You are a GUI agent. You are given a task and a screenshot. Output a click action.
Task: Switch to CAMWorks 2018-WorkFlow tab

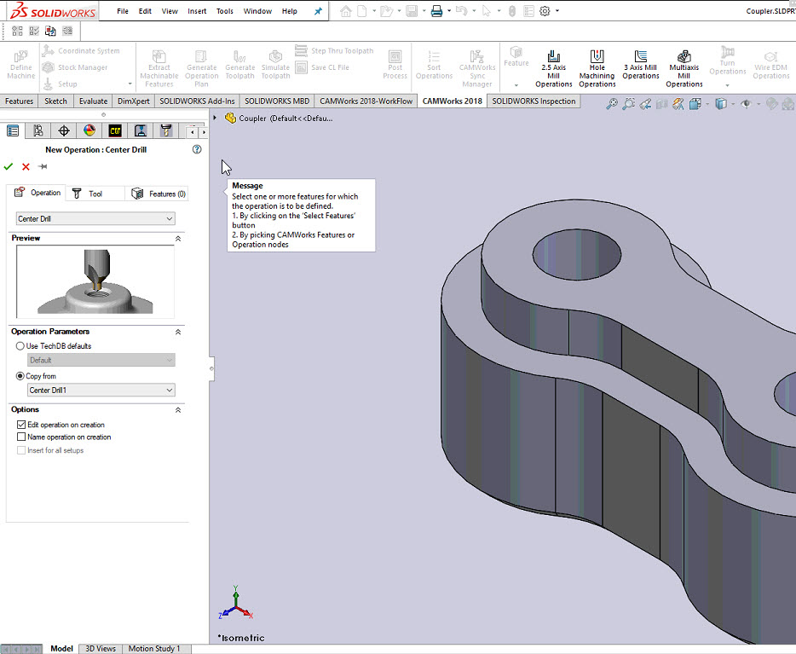tap(366, 101)
